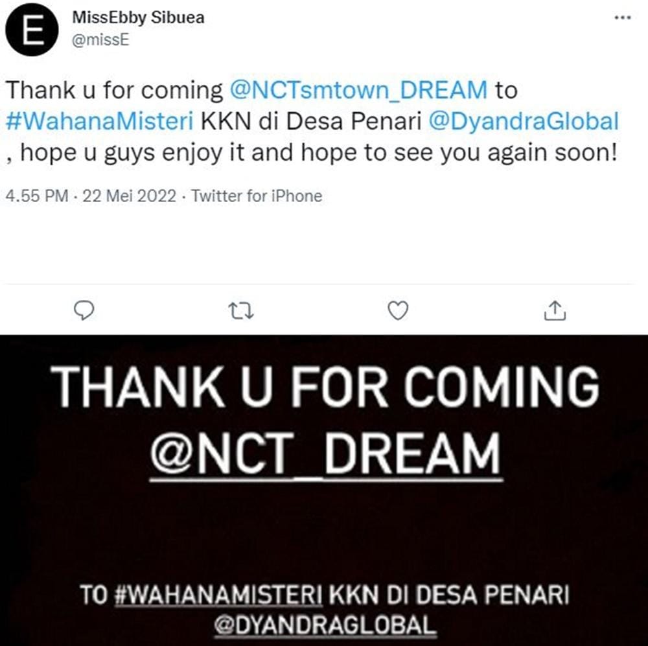The image size is (648, 646).
Task: Click the 22 Mei 2022 date
Action: pyautogui.click(x=130, y=196)
